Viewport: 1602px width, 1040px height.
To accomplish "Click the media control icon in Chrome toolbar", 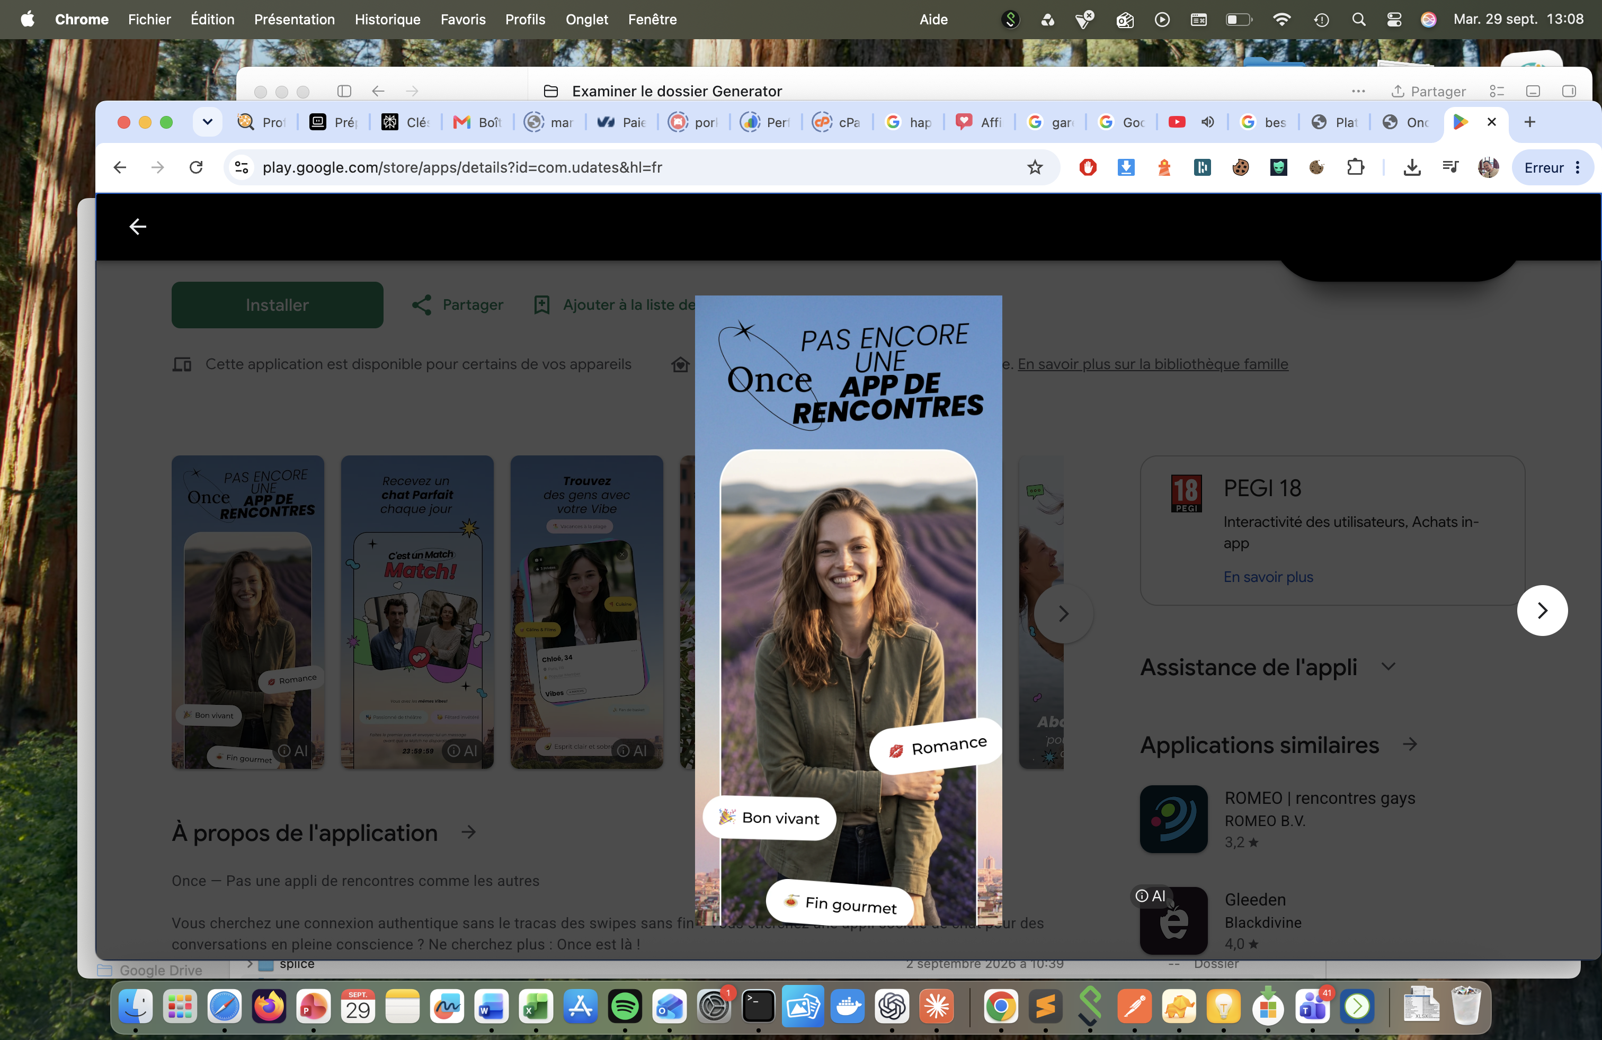I will coord(1450,167).
